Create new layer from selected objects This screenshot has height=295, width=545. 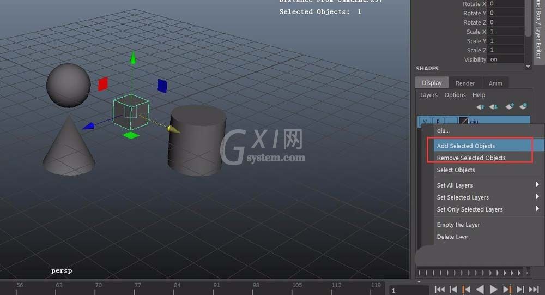point(523,106)
